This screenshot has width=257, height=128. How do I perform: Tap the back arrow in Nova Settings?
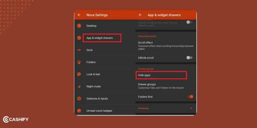click(x=79, y=15)
